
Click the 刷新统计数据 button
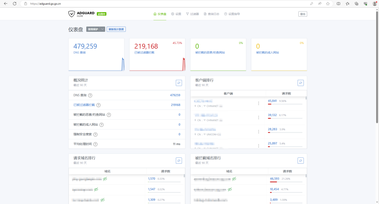point(116,30)
